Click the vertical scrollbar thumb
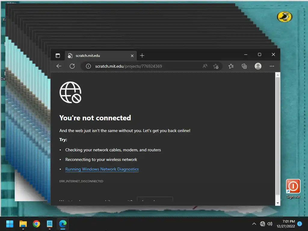 [x=278, y=136]
